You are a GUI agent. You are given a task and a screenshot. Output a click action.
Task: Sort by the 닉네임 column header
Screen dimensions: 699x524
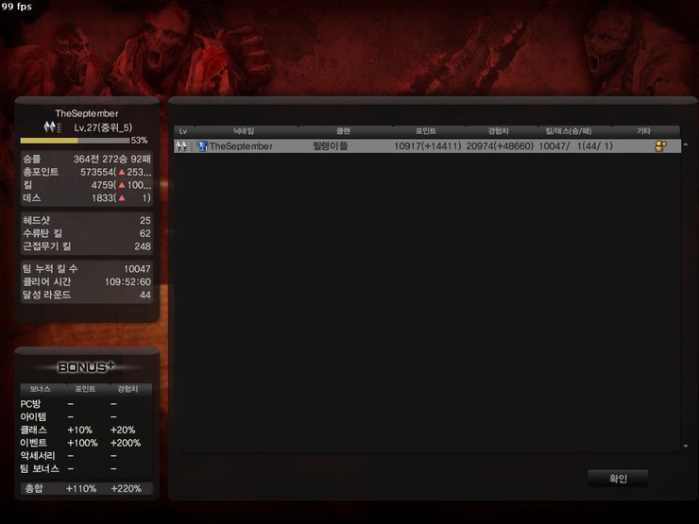244,131
